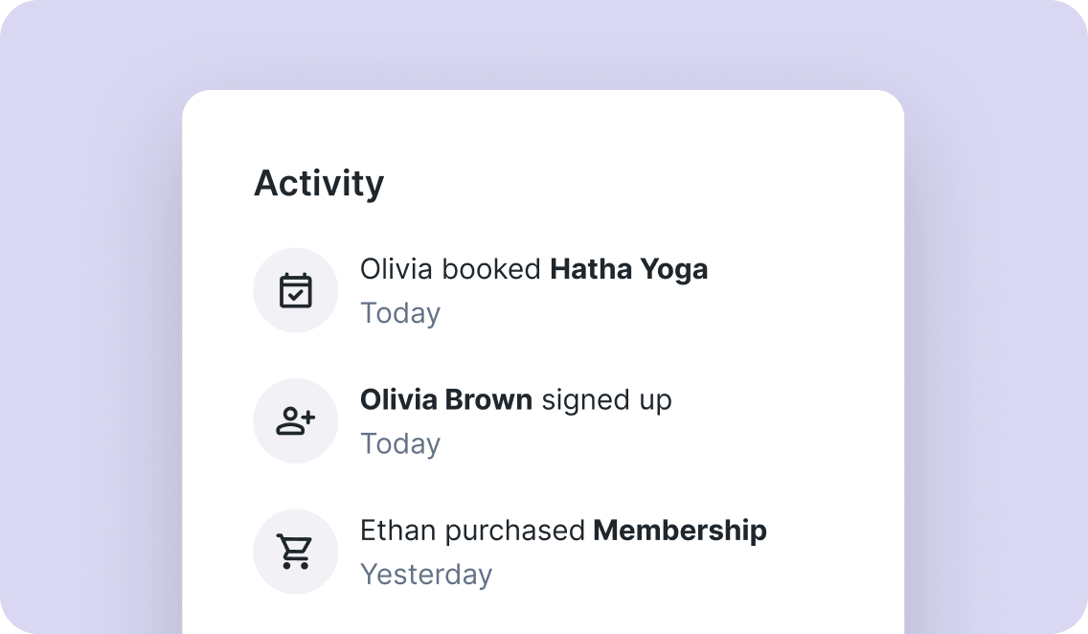The width and height of the screenshot is (1088, 634).
Task: Click the shopping cart icon for Ethan's purchase
Action: [x=295, y=551]
